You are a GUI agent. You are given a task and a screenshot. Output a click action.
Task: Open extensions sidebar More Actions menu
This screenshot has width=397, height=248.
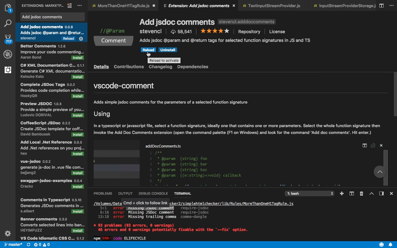tap(80, 6)
